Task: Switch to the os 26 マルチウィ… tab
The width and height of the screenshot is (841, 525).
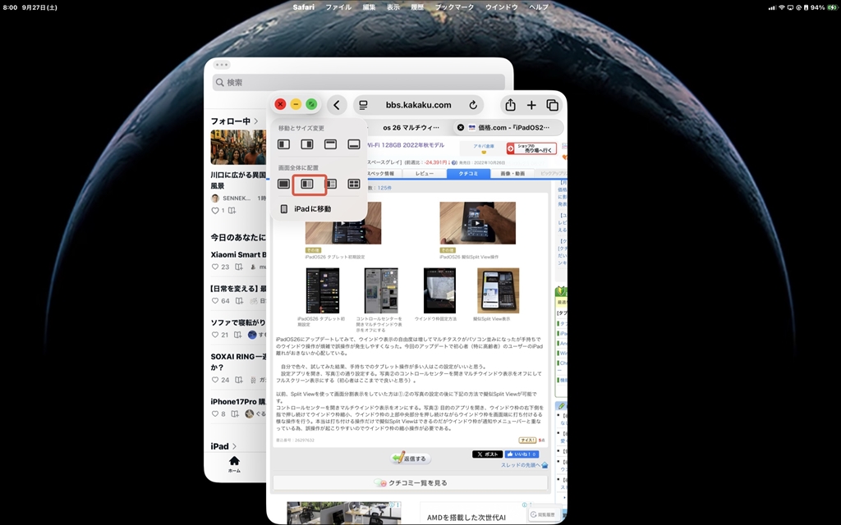Action: tap(411, 127)
